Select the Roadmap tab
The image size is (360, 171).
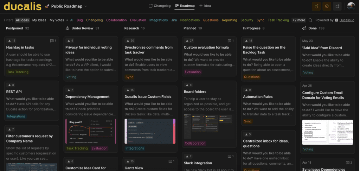point(185,6)
